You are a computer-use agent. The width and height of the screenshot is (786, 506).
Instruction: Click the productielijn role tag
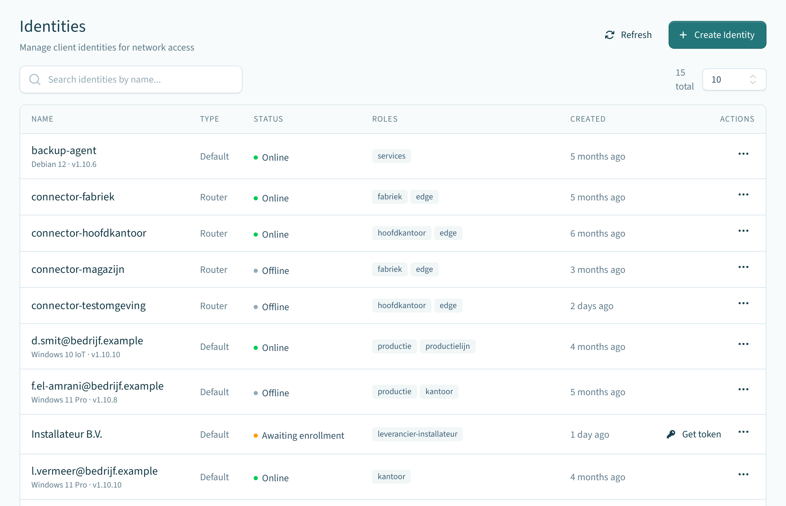pyautogui.click(x=447, y=346)
